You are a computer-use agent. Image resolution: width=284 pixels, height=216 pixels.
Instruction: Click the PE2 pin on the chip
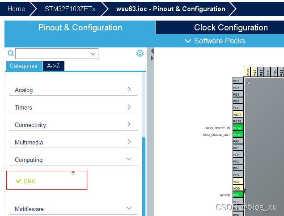point(238,81)
